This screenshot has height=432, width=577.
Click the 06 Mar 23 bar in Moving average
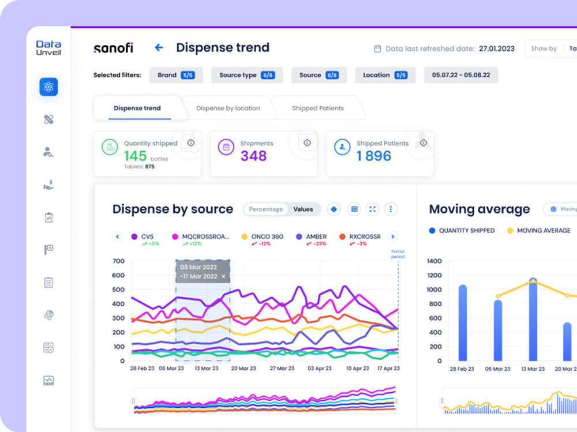tap(498, 330)
